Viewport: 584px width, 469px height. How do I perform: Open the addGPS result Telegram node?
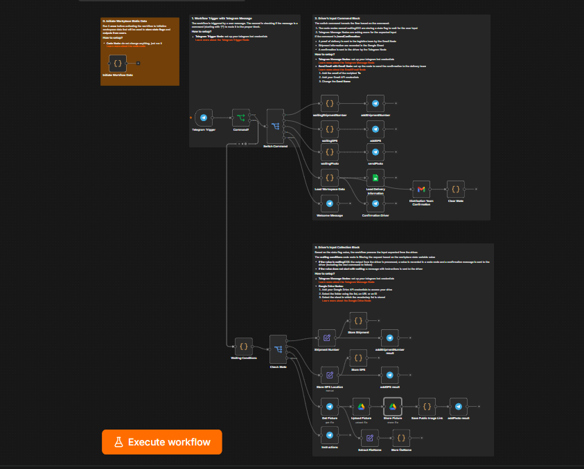pyautogui.click(x=389, y=376)
